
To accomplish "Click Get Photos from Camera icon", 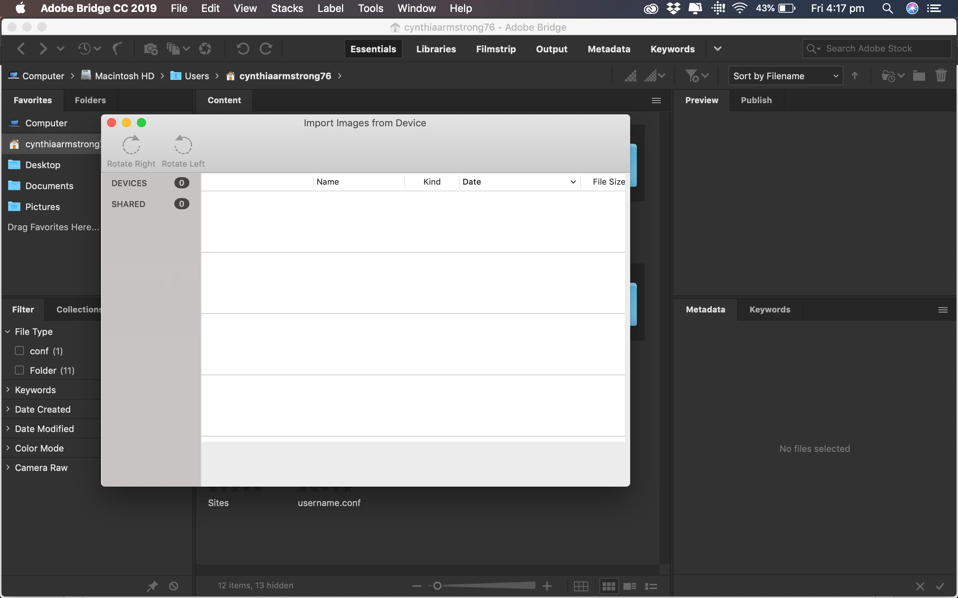I will (x=151, y=49).
